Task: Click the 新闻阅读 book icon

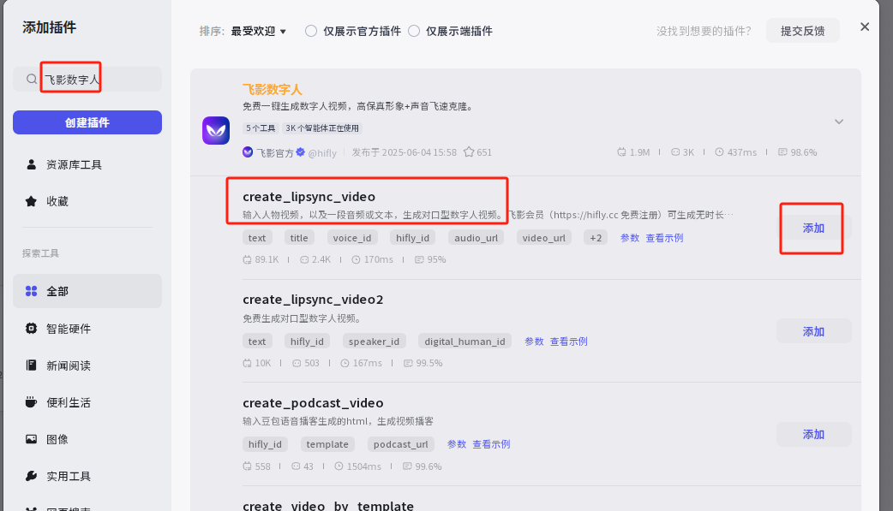Action: click(32, 365)
